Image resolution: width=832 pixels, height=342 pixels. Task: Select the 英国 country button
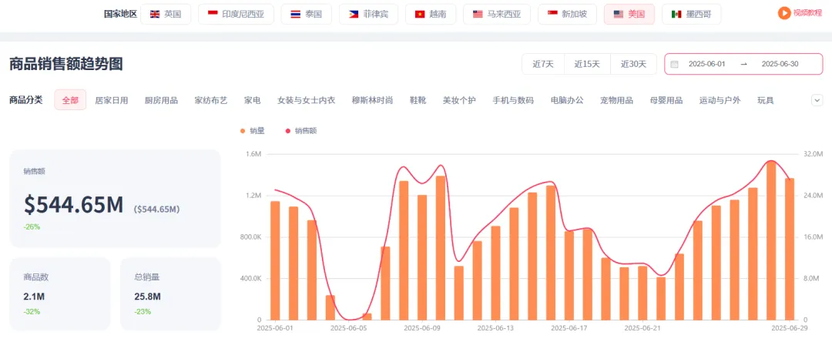click(x=165, y=15)
